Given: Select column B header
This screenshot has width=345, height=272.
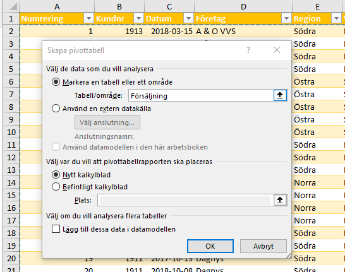Looking at the screenshot, I should [x=119, y=6].
